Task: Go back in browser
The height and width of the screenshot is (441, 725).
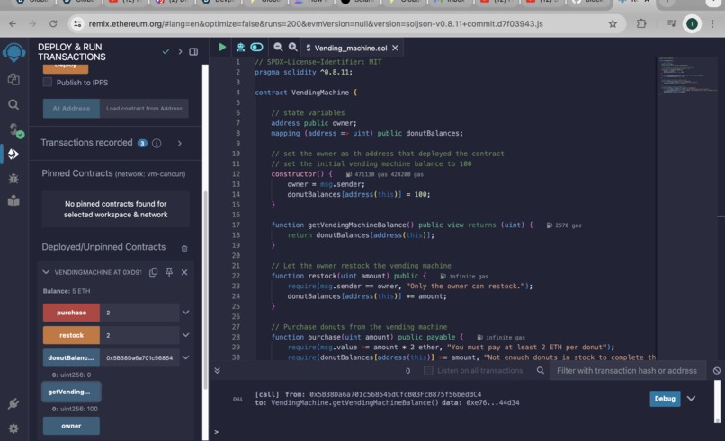Action: (x=13, y=23)
